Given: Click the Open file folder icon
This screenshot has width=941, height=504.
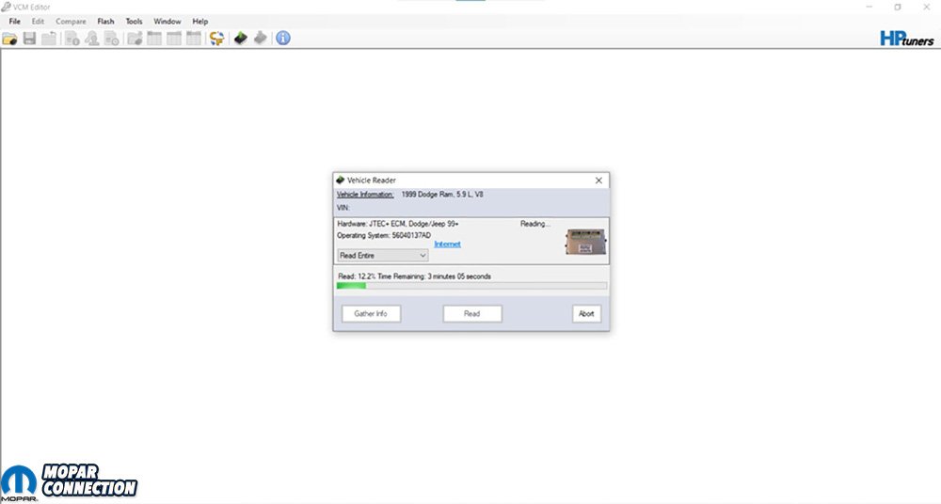Looking at the screenshot, I should click(x=9, y=39).
